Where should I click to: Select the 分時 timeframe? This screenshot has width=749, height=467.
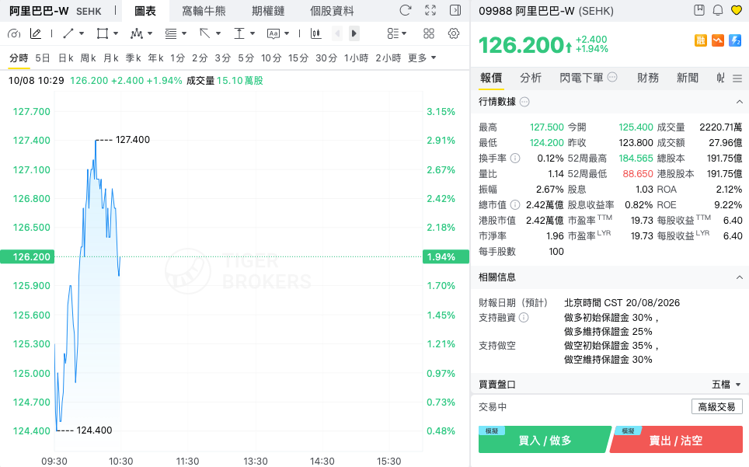(x=19, y=58)
